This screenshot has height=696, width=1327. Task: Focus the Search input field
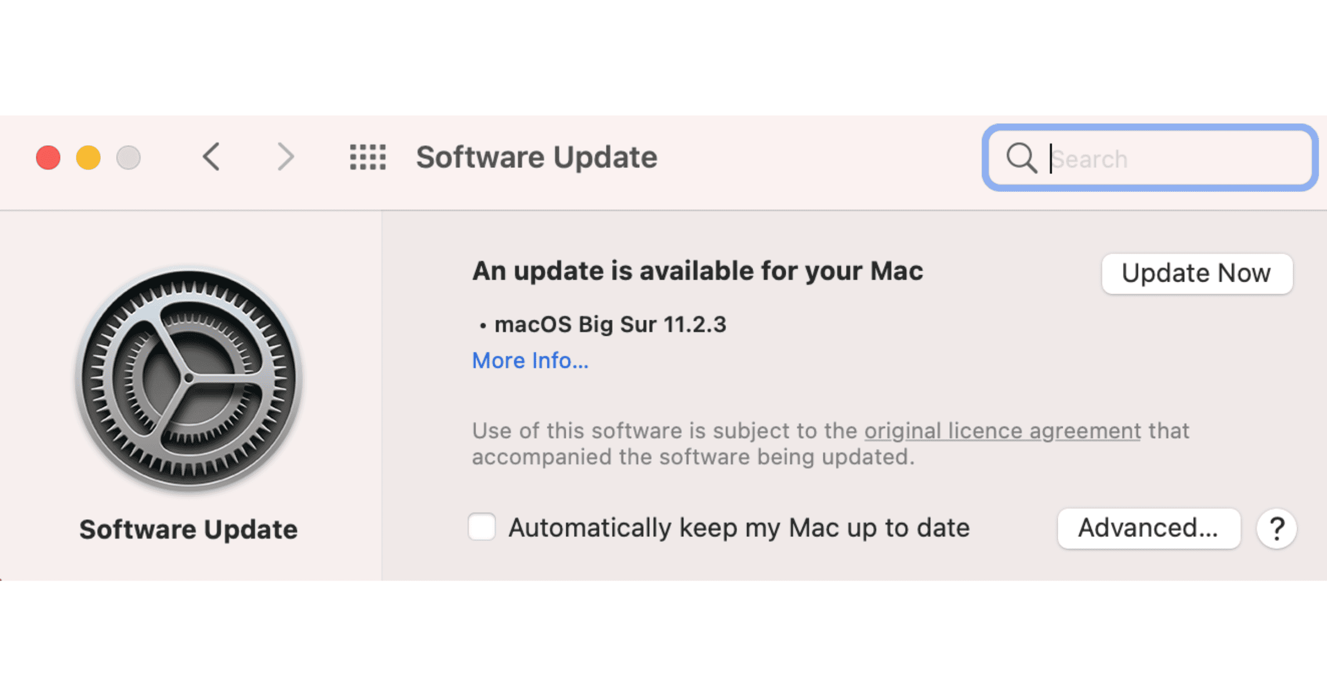coord(1178,159)
